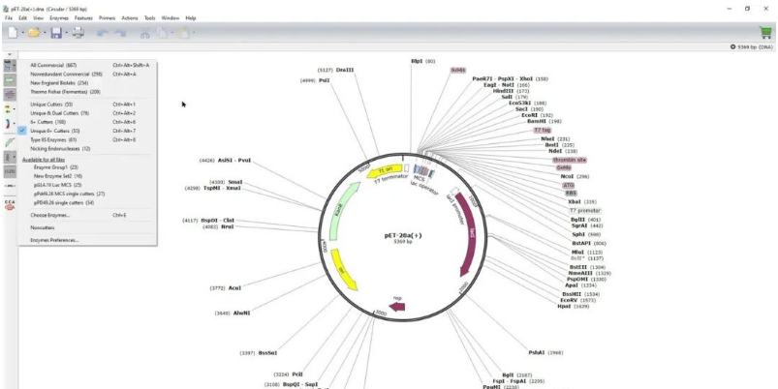Click small arrow above the side toolbar
Viewport: 778px width, 389px height.
tap(10, 54)
